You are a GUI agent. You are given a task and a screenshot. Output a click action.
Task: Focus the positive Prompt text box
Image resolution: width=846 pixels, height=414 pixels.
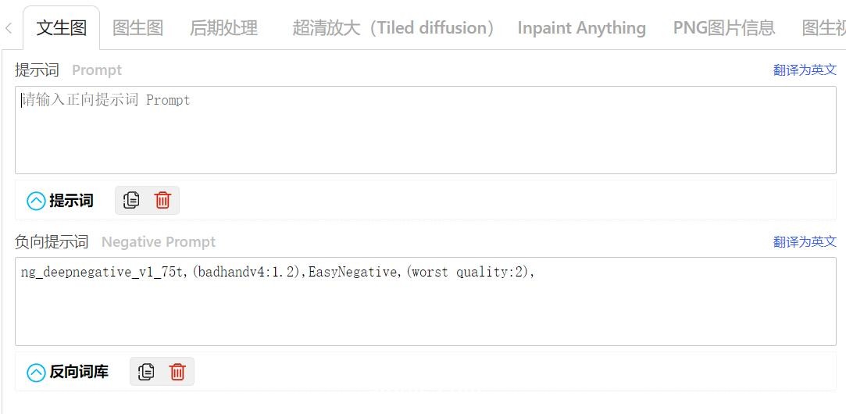click(x=426, y=130)
